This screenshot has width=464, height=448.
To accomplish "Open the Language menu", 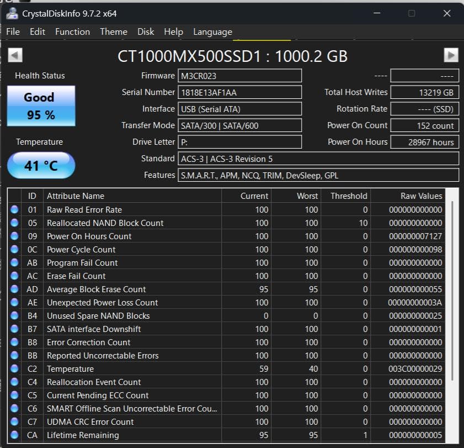I will (x=212, y=31).
